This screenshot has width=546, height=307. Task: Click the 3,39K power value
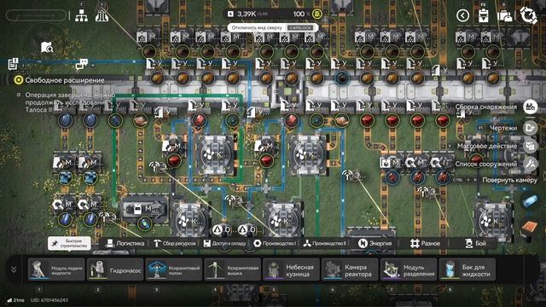coord(247,14)
